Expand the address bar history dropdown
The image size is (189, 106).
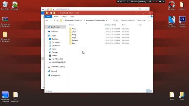point(114,21)
